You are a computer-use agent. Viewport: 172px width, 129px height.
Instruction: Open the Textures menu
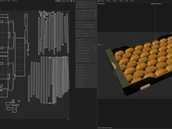(14, 1)
